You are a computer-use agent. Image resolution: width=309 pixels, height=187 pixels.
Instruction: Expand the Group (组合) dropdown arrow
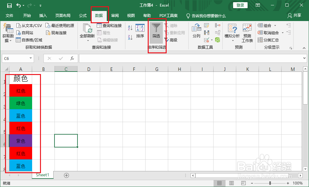coord(275,26)
